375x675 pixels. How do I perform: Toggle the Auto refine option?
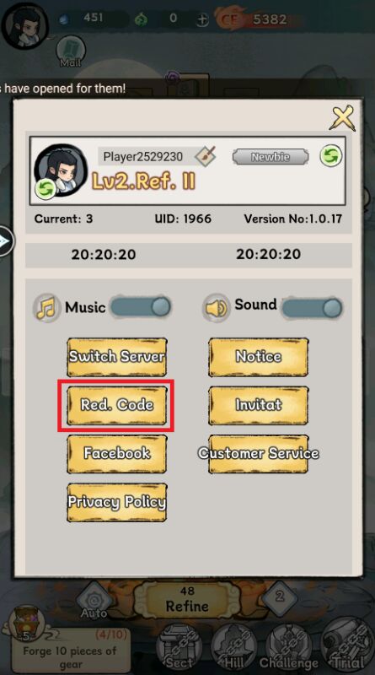pos(94,600)
